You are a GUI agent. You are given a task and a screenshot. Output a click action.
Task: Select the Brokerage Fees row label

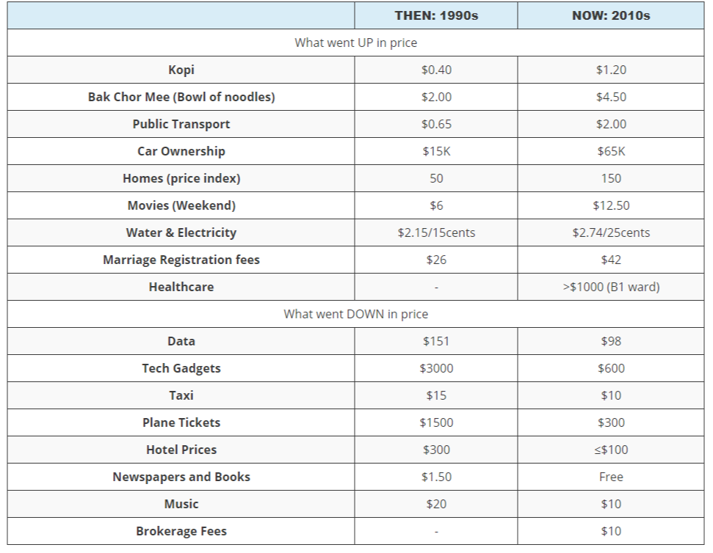coord(181,531)
